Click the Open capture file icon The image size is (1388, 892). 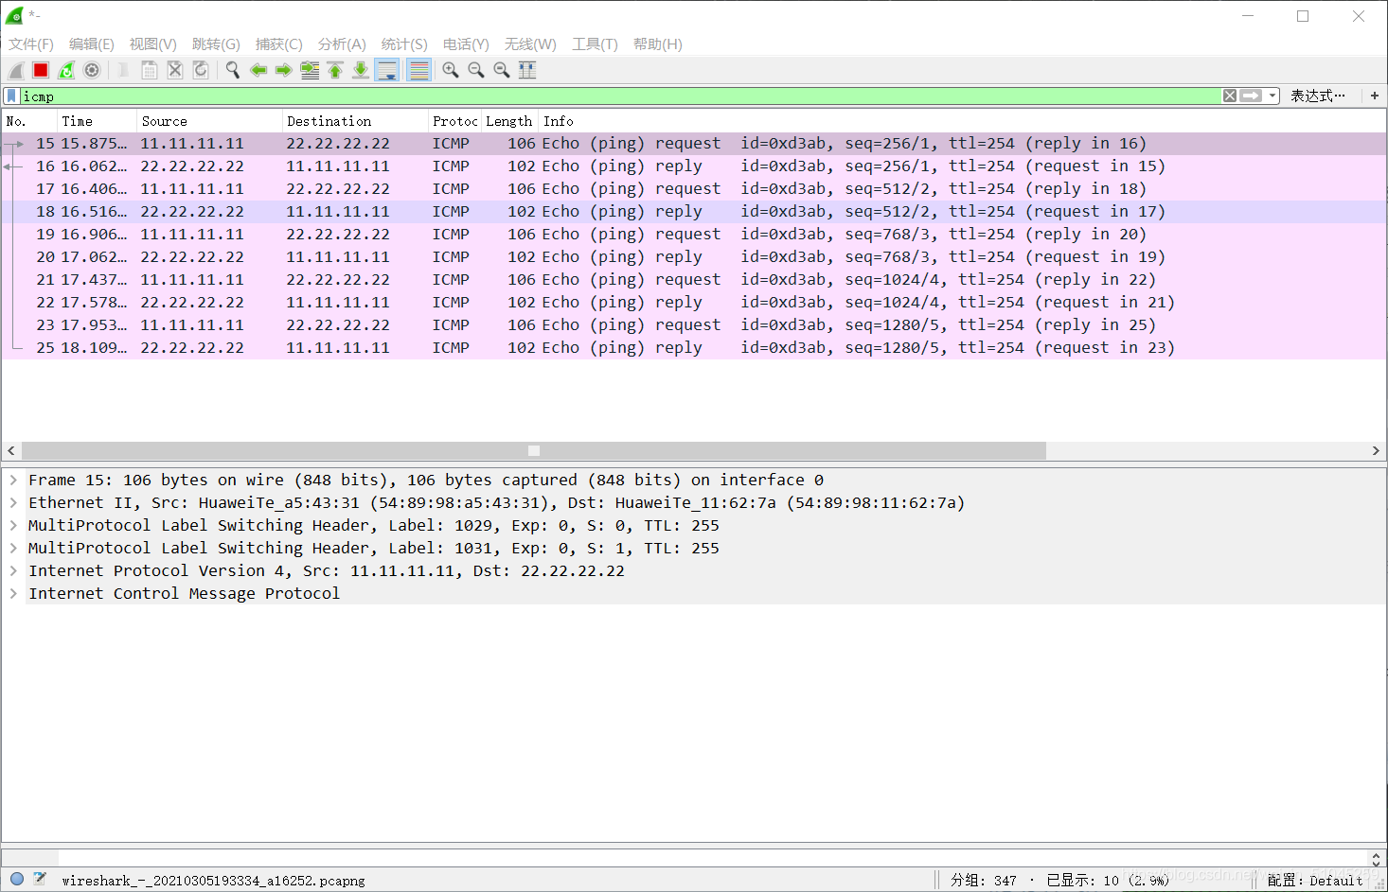click(x=123, y=70)
